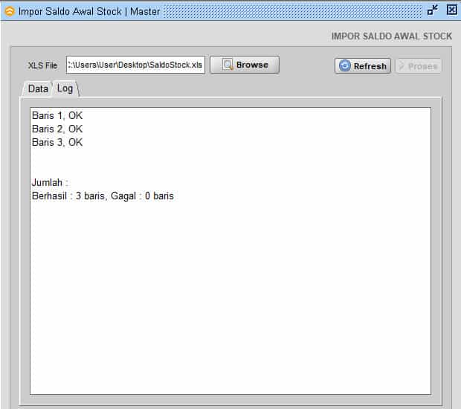Click the 'XLS File' label
This screenshot has height=409, width=461.
pos(42,65)
